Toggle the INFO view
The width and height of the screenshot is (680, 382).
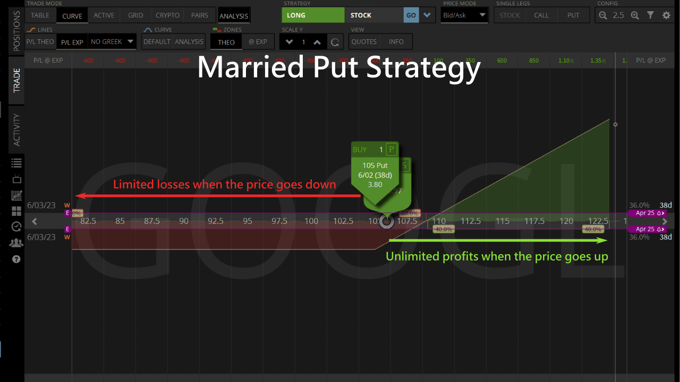tap(396, 41)
